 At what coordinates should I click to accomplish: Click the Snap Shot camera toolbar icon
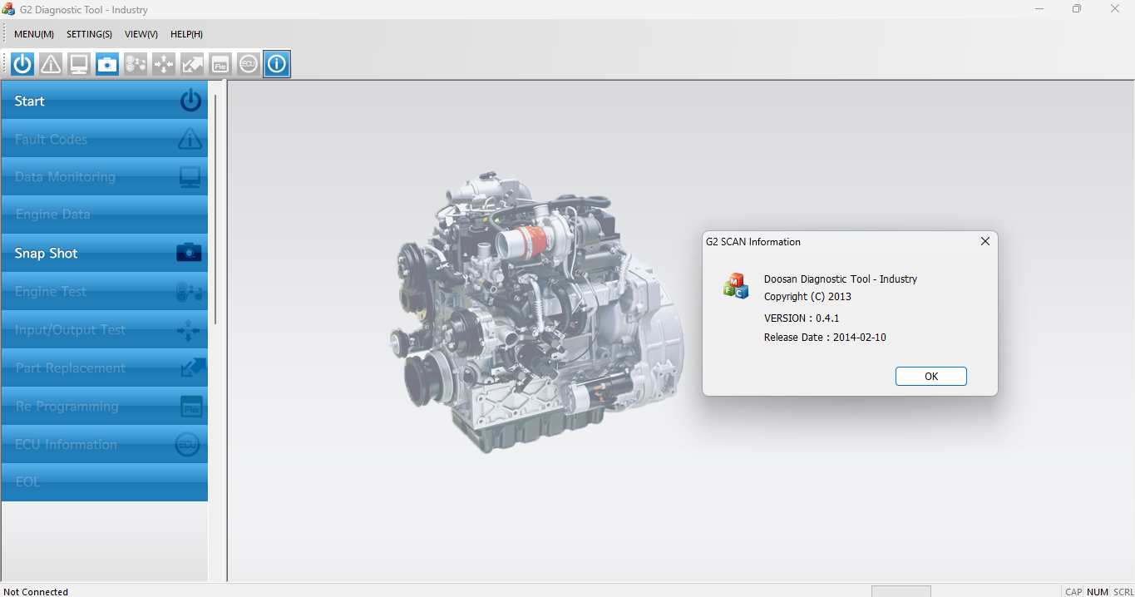(x=107, y=64)
